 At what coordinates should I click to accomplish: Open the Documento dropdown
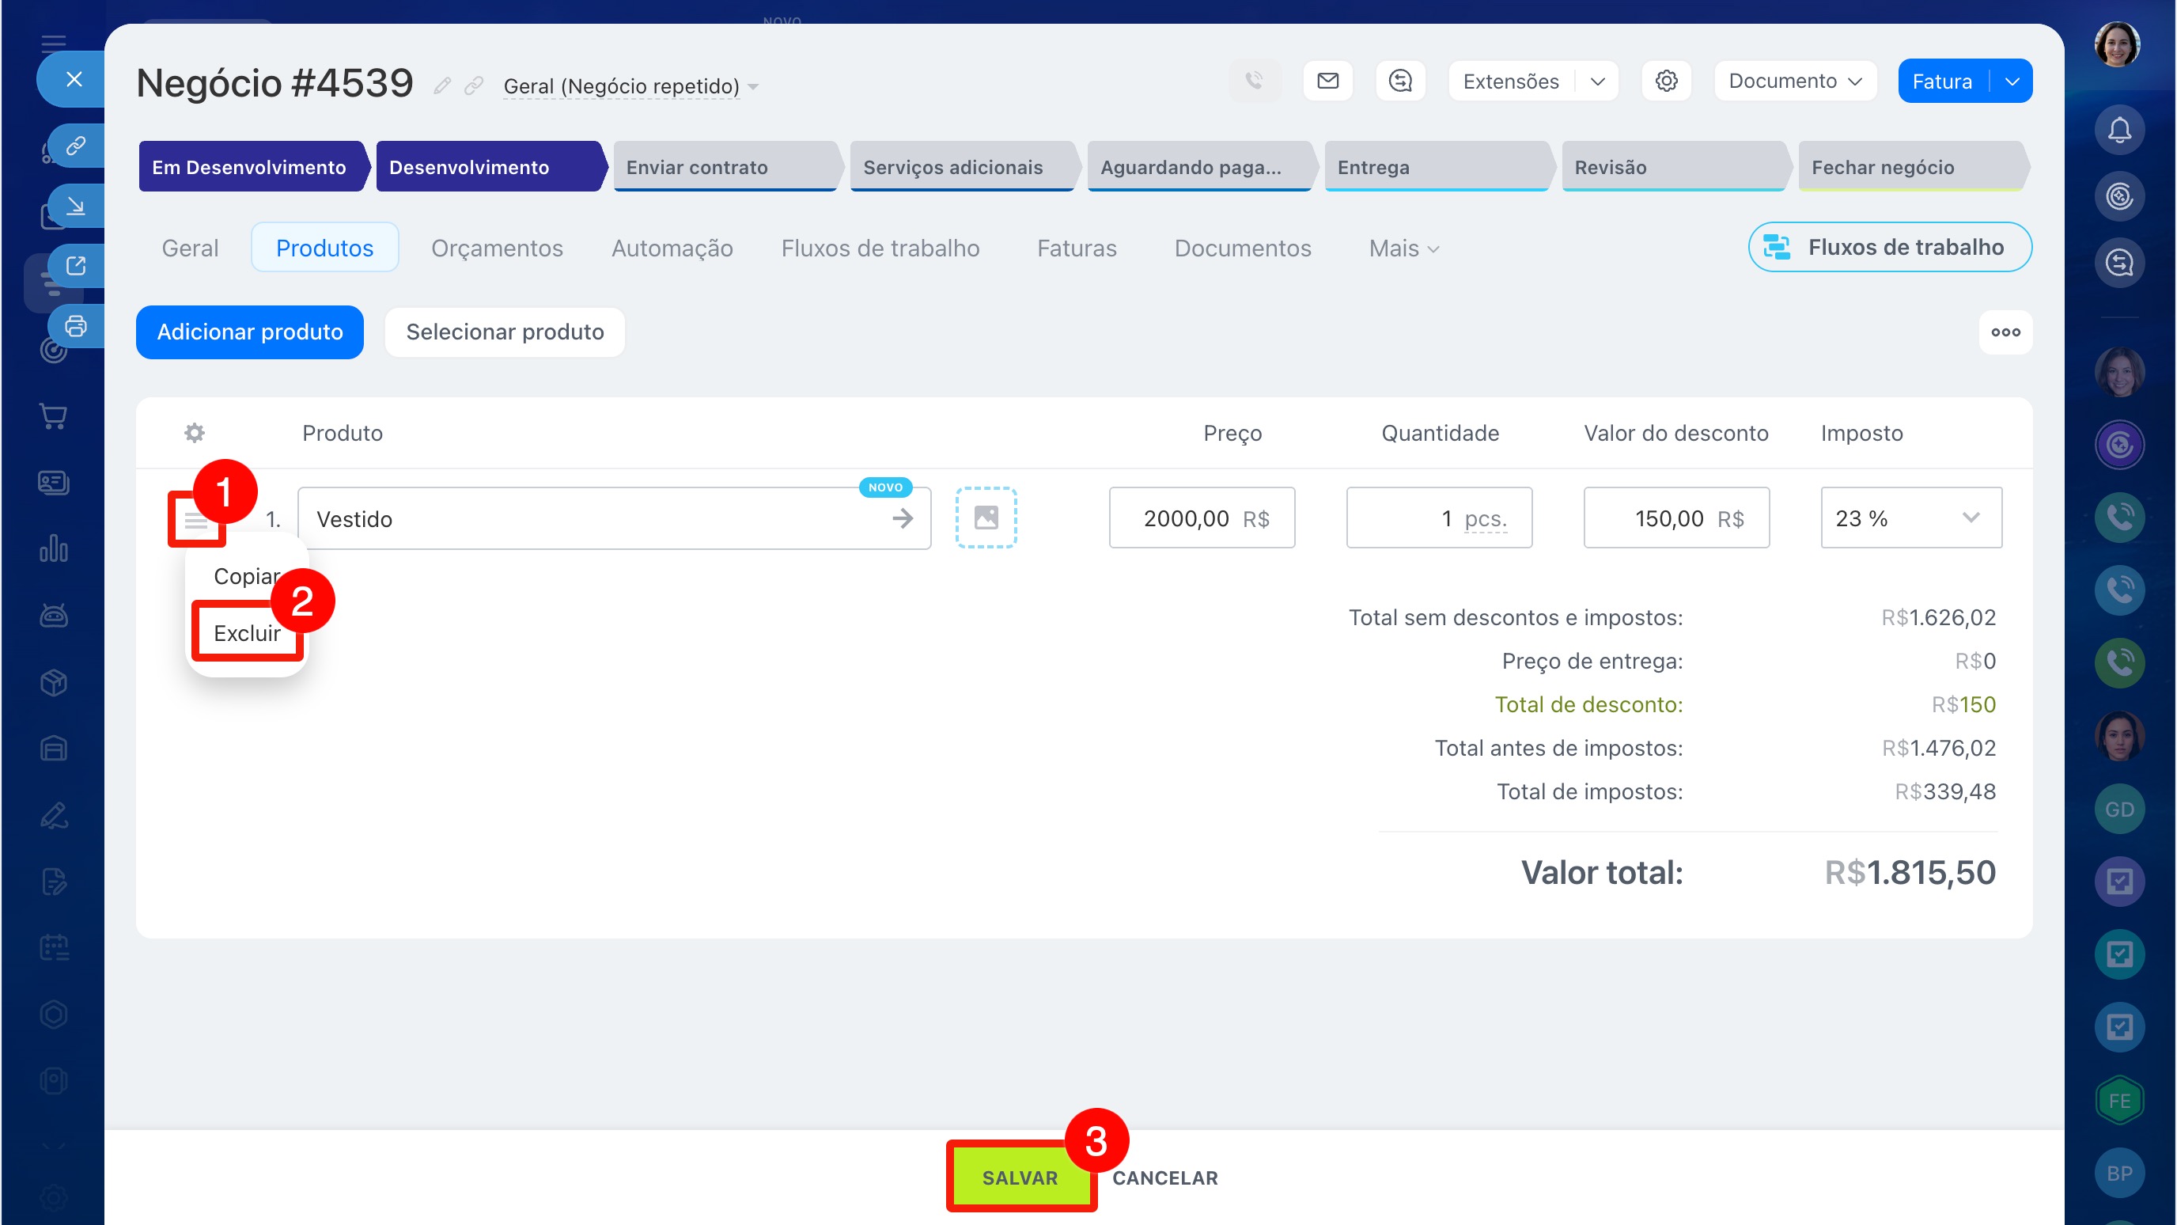click(1794, 82)
